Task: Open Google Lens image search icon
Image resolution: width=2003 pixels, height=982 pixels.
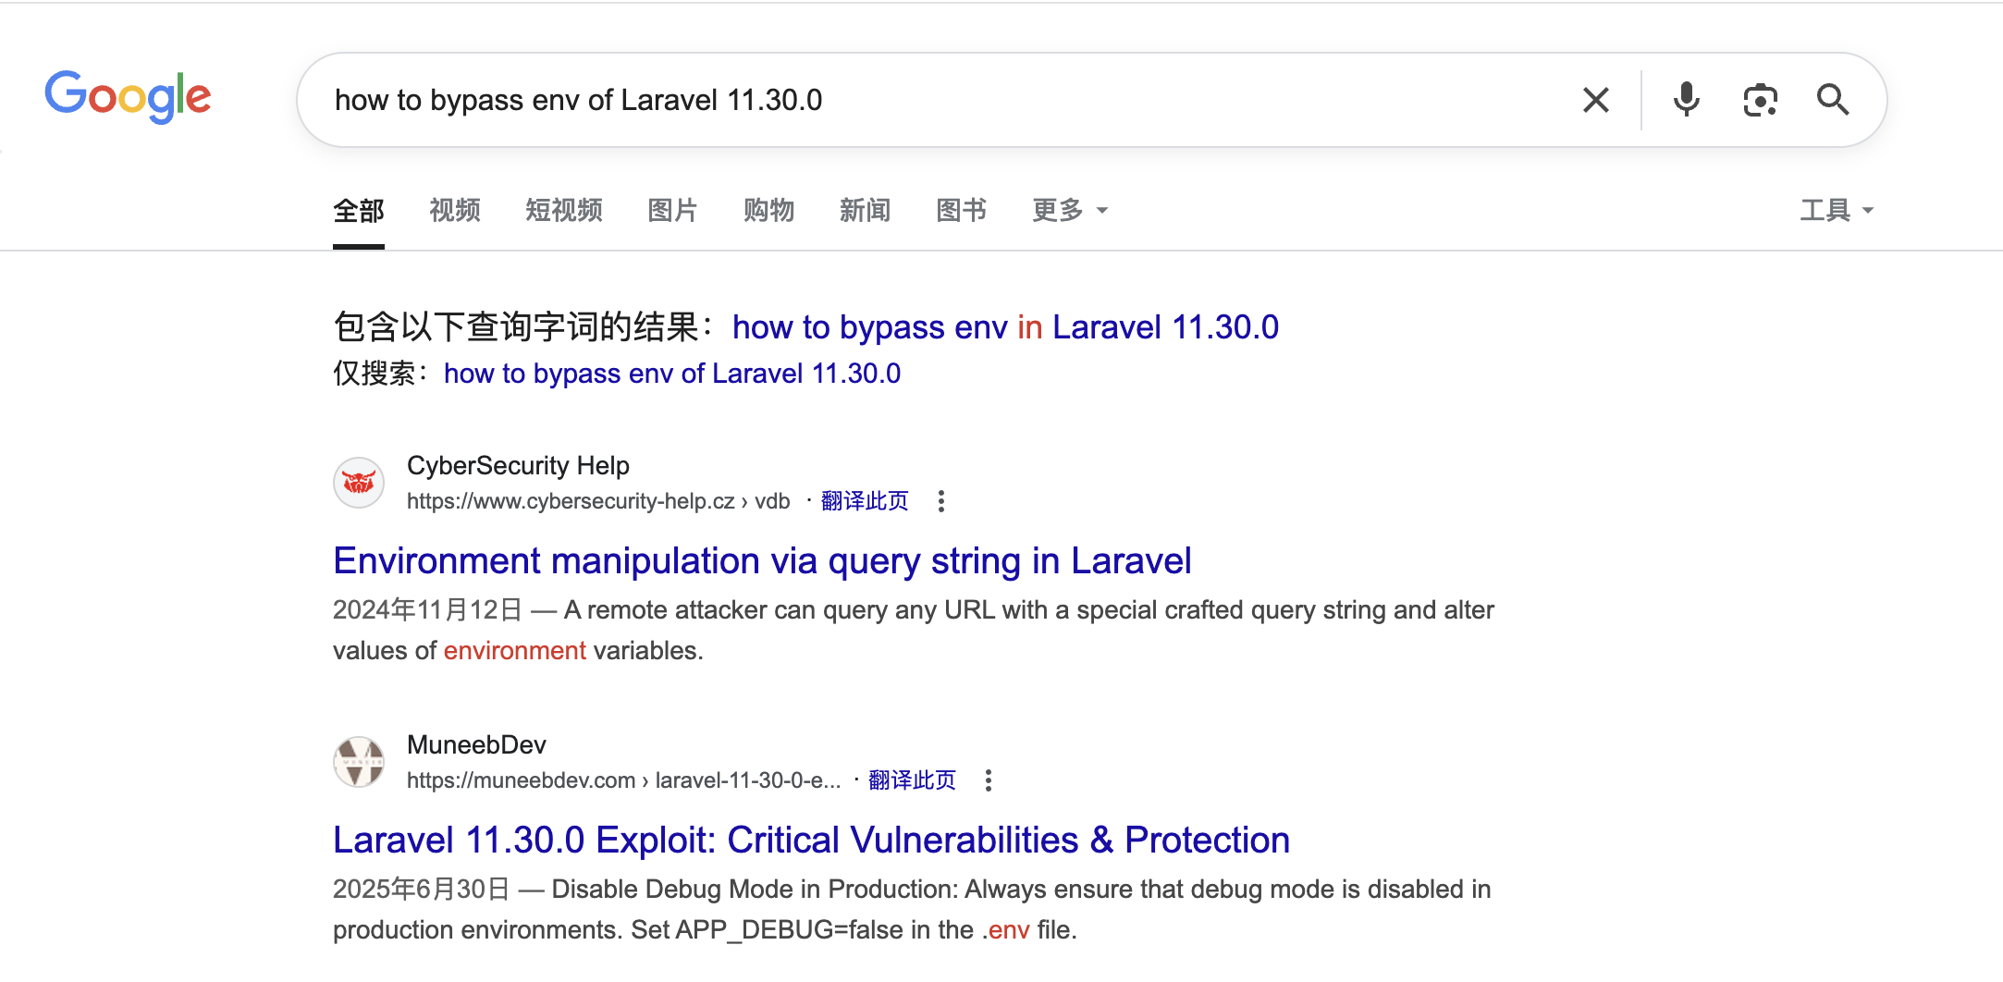Action: tap(1760, 100)
